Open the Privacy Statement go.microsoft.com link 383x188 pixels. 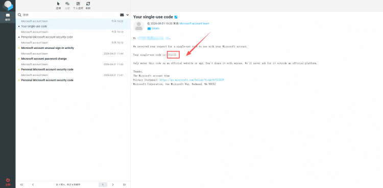pos(192,80)
